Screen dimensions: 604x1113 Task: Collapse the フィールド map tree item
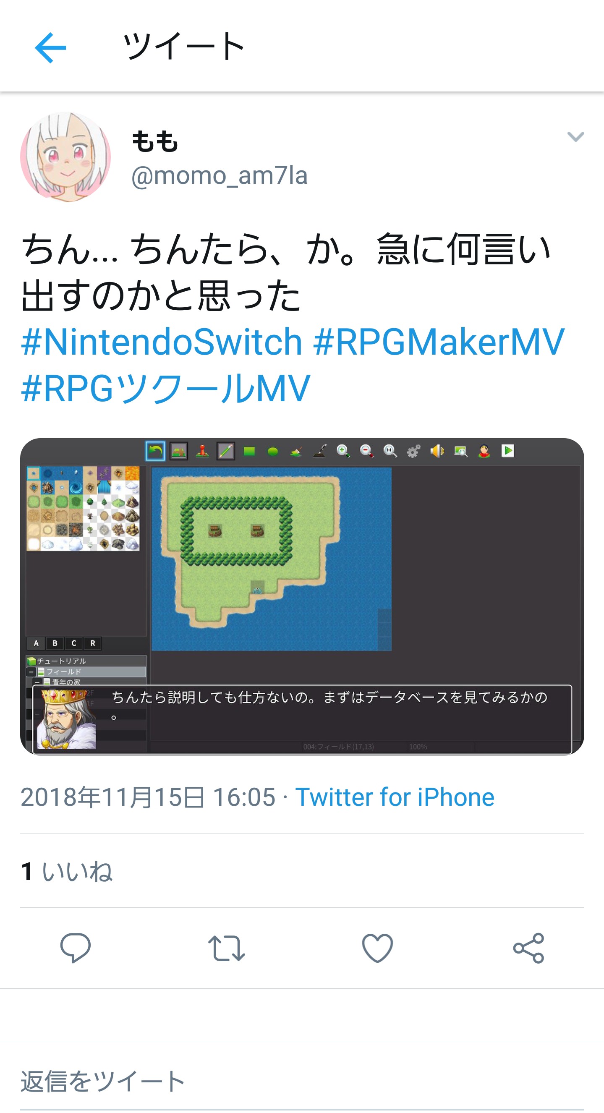31,672
